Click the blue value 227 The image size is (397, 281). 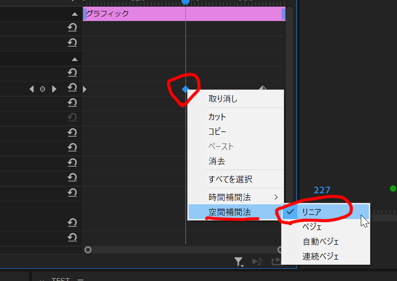tap(322, 190)
